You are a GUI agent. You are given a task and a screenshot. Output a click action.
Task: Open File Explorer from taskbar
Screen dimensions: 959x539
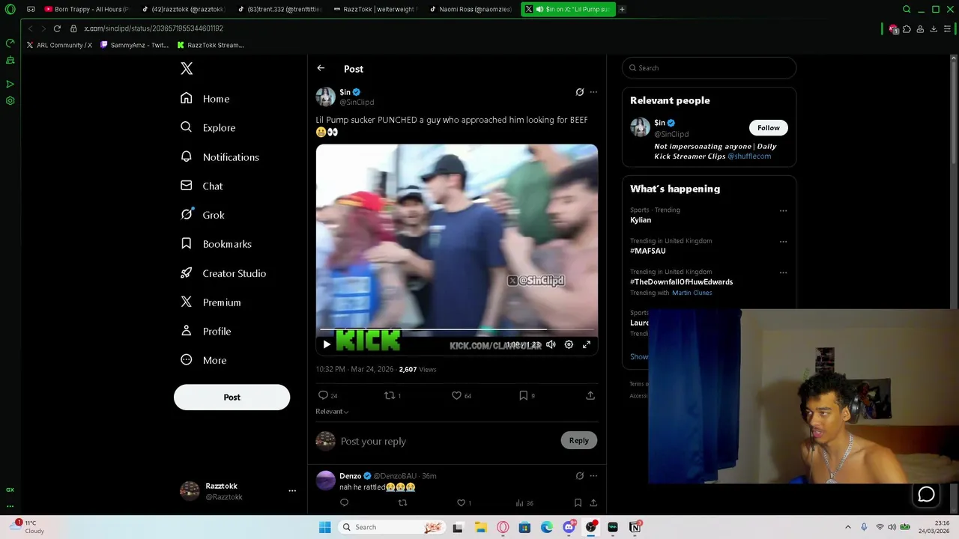[480, 527]
